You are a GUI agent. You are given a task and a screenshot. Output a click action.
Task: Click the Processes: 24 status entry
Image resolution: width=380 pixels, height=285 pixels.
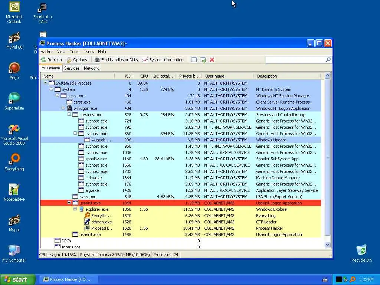(166, 255)
